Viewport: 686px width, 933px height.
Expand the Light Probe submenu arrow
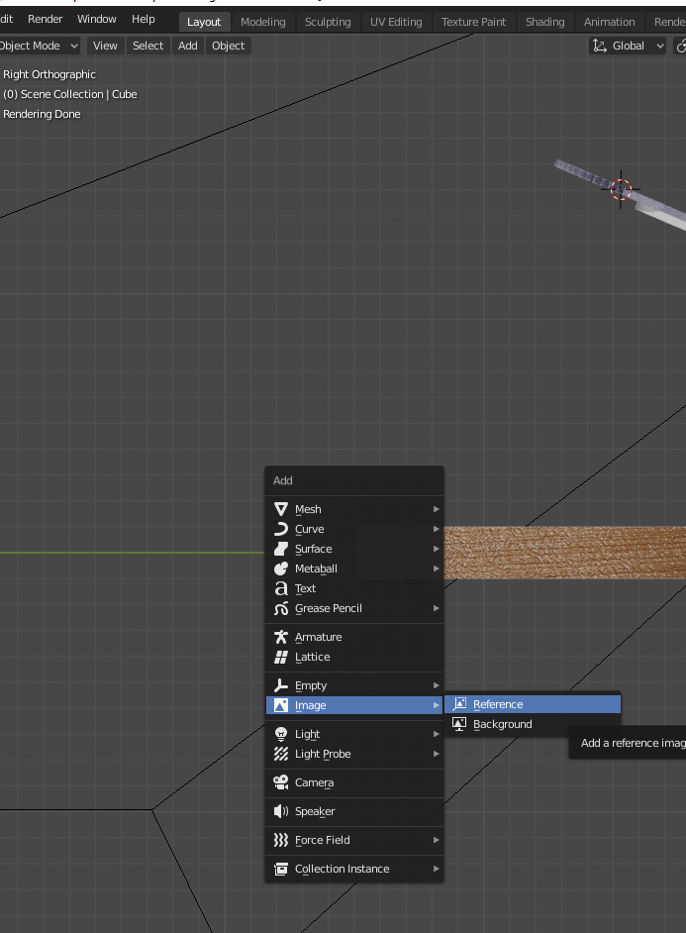click(x=436, y=754)
